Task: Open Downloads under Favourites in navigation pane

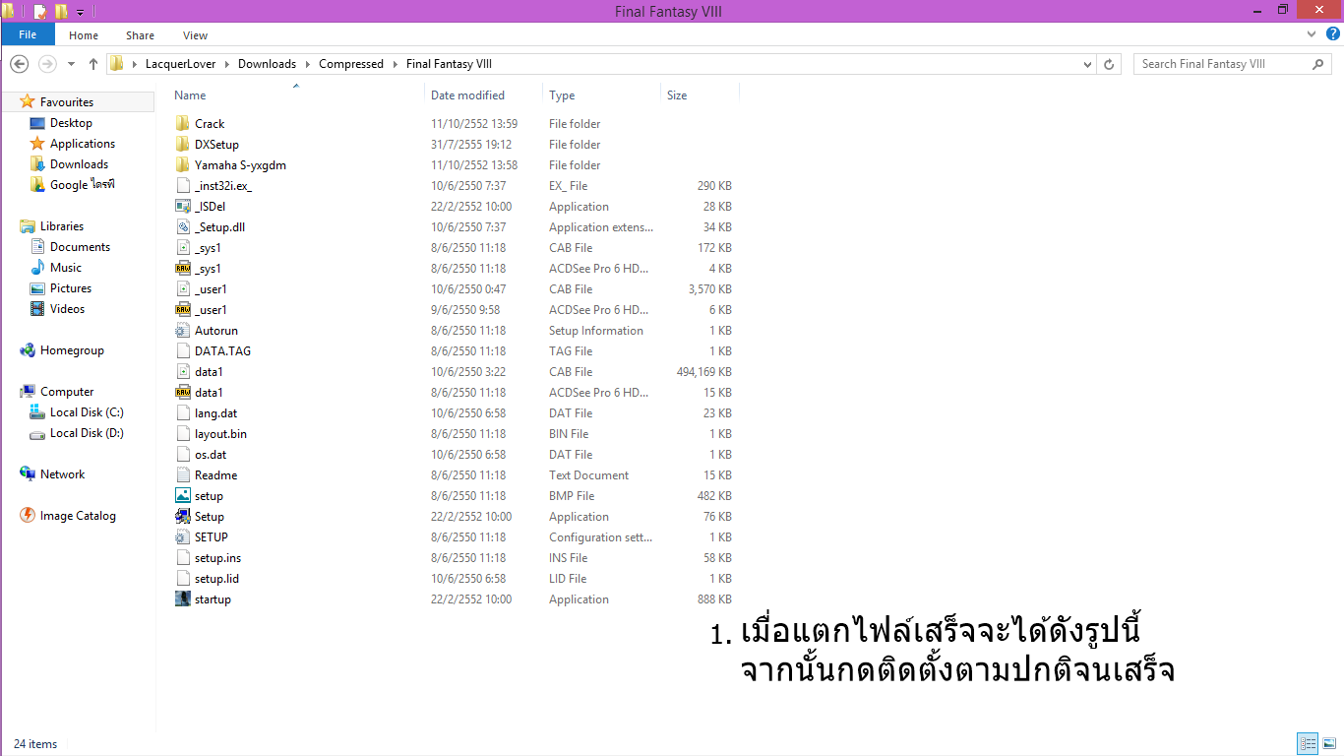Action: [x=79, y=164]
